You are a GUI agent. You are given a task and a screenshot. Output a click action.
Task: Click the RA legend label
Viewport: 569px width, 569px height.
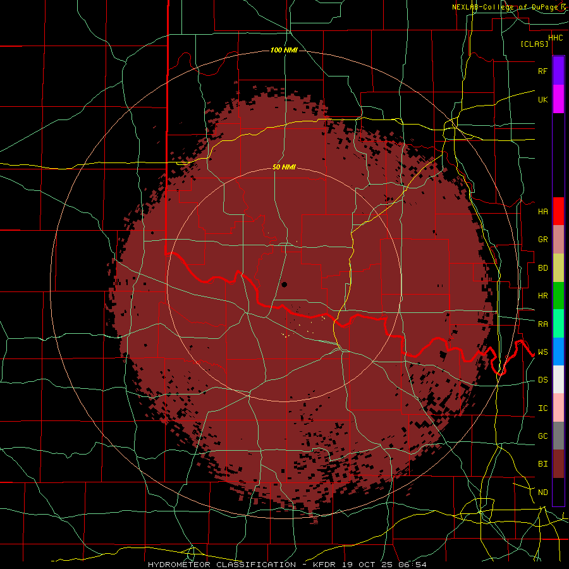click(542, 324)
